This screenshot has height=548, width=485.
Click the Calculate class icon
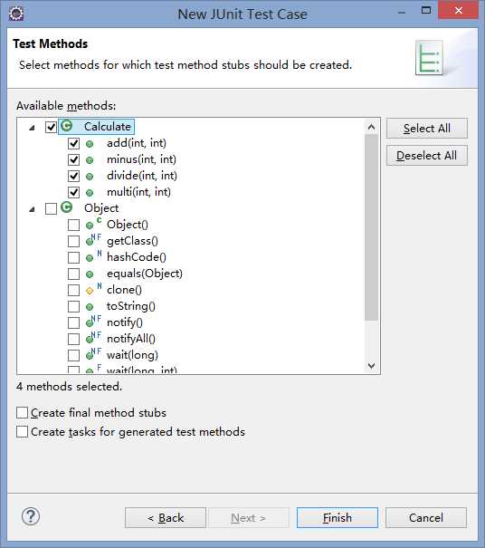(66, 126)
